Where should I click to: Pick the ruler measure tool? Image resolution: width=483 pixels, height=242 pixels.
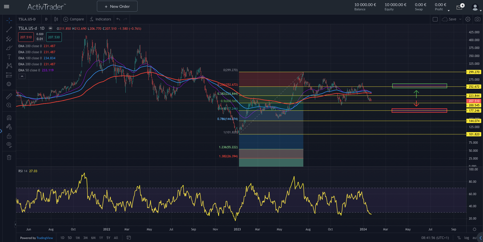tap(9, 96)
